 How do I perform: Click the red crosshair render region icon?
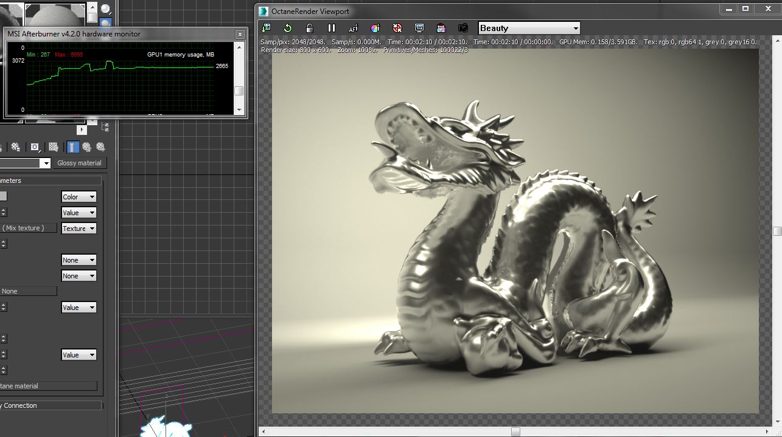click(397, 28)
